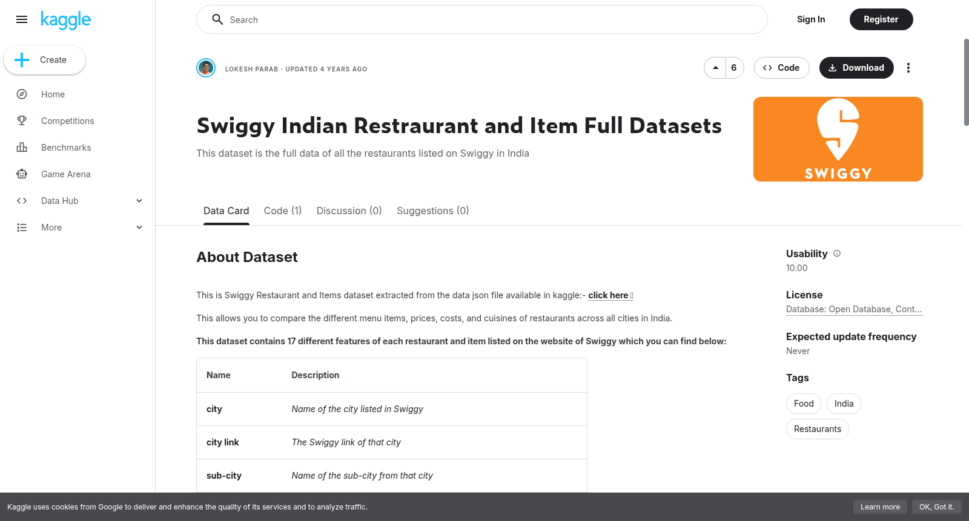This screenshot has width=969, height=521.
Task: Click the Kaggle logo
Action: [x=65, y=20]
